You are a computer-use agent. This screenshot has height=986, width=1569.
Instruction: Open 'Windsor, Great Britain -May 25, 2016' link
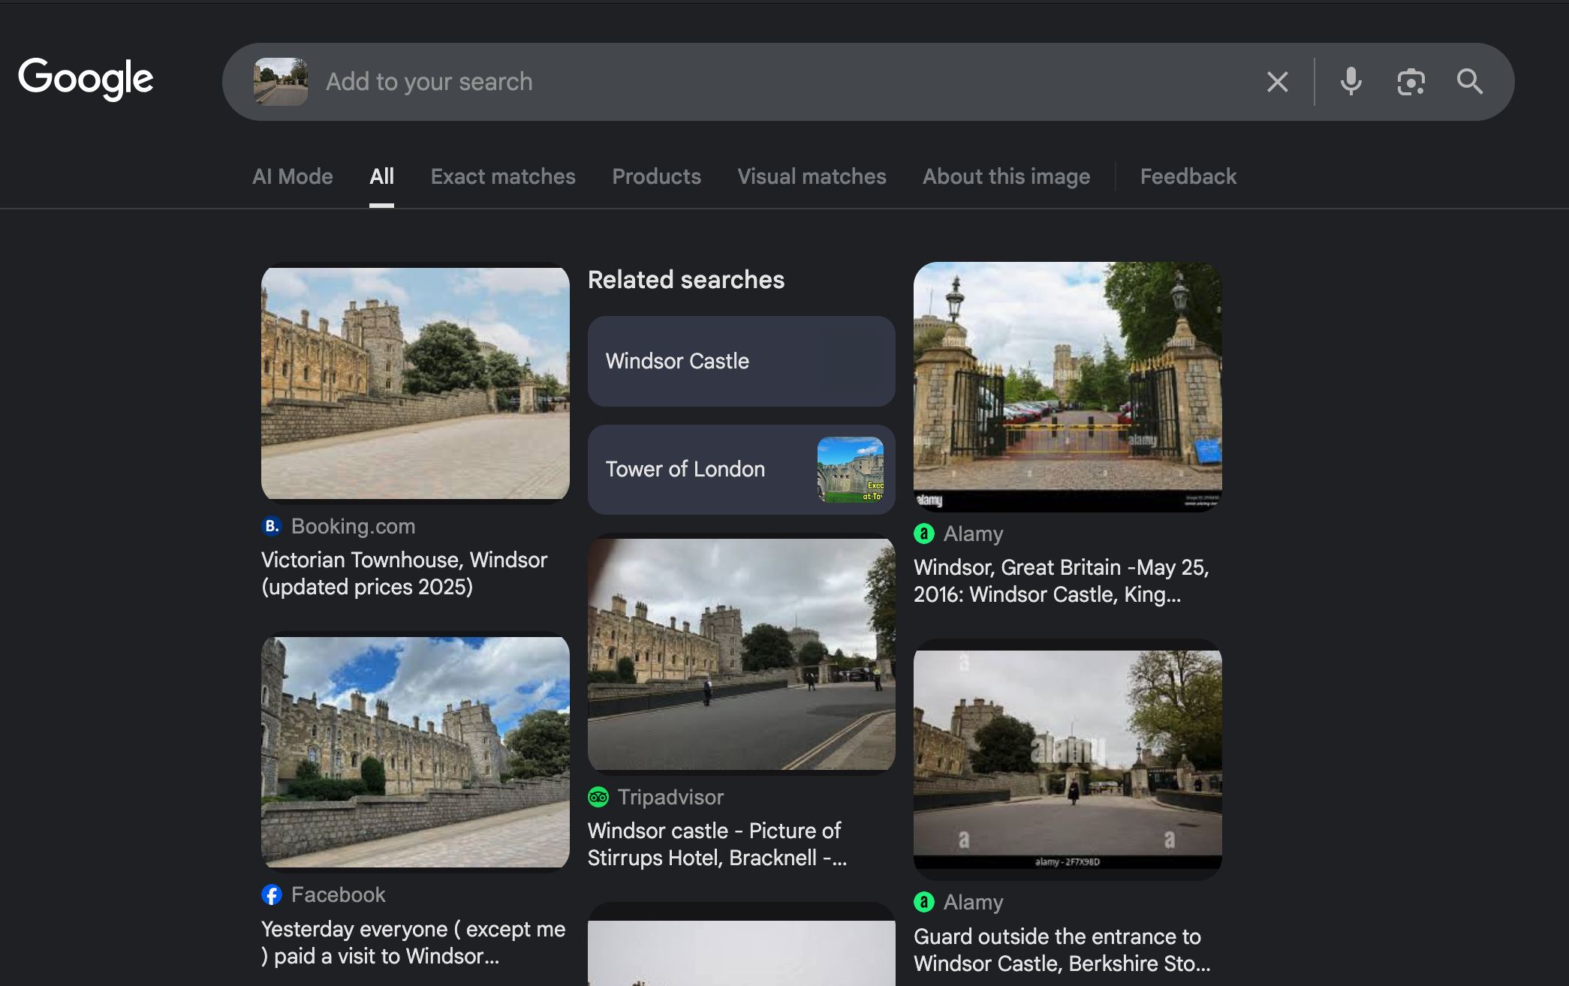point(1061,581)
